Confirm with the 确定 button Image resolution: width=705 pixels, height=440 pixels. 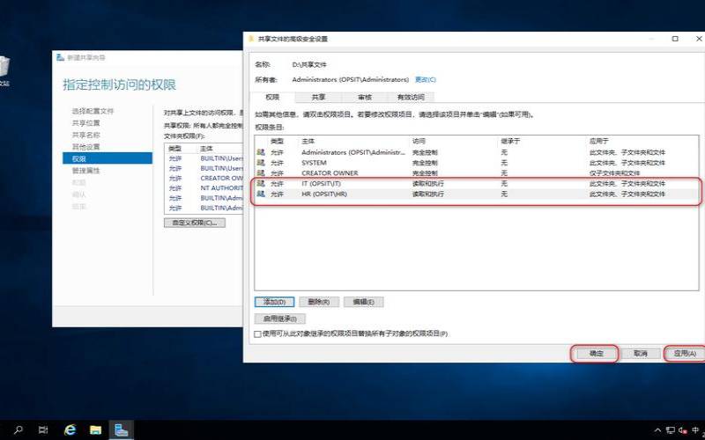point(596,354)
